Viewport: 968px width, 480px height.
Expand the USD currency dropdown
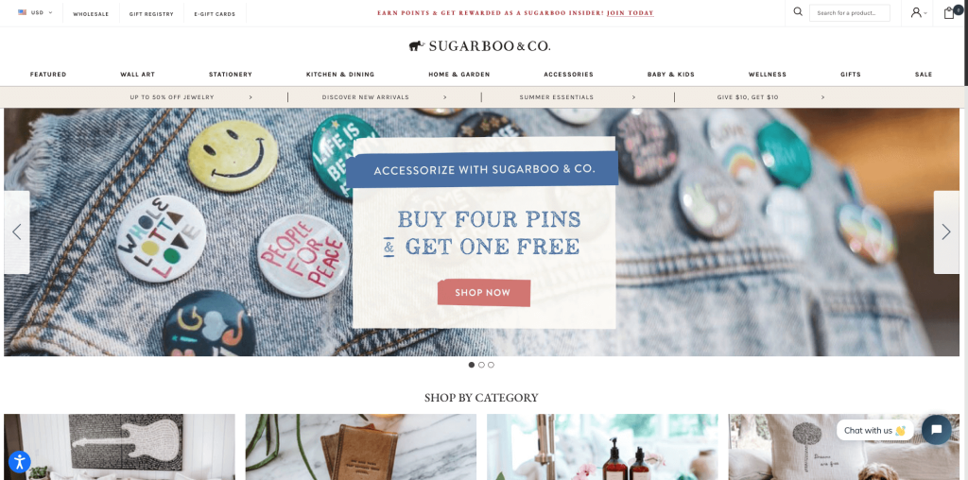tap(35, 12)
